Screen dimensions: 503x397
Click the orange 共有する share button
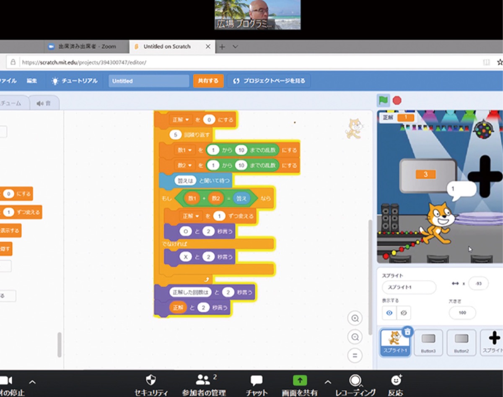coord(208,81)
